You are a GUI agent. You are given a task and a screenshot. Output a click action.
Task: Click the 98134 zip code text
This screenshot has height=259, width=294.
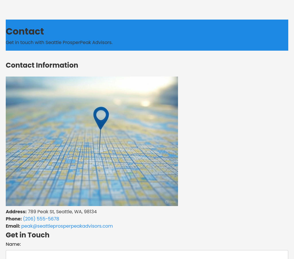pyautogui.click(x=90, y=212)
